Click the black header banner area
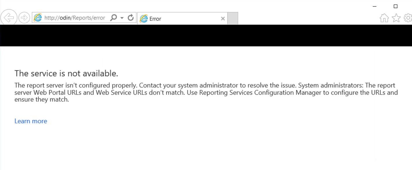 [206, 36]
